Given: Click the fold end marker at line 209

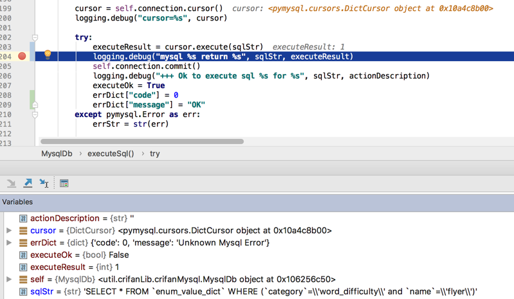Looking at the screenshot, I should pos(35,105).
